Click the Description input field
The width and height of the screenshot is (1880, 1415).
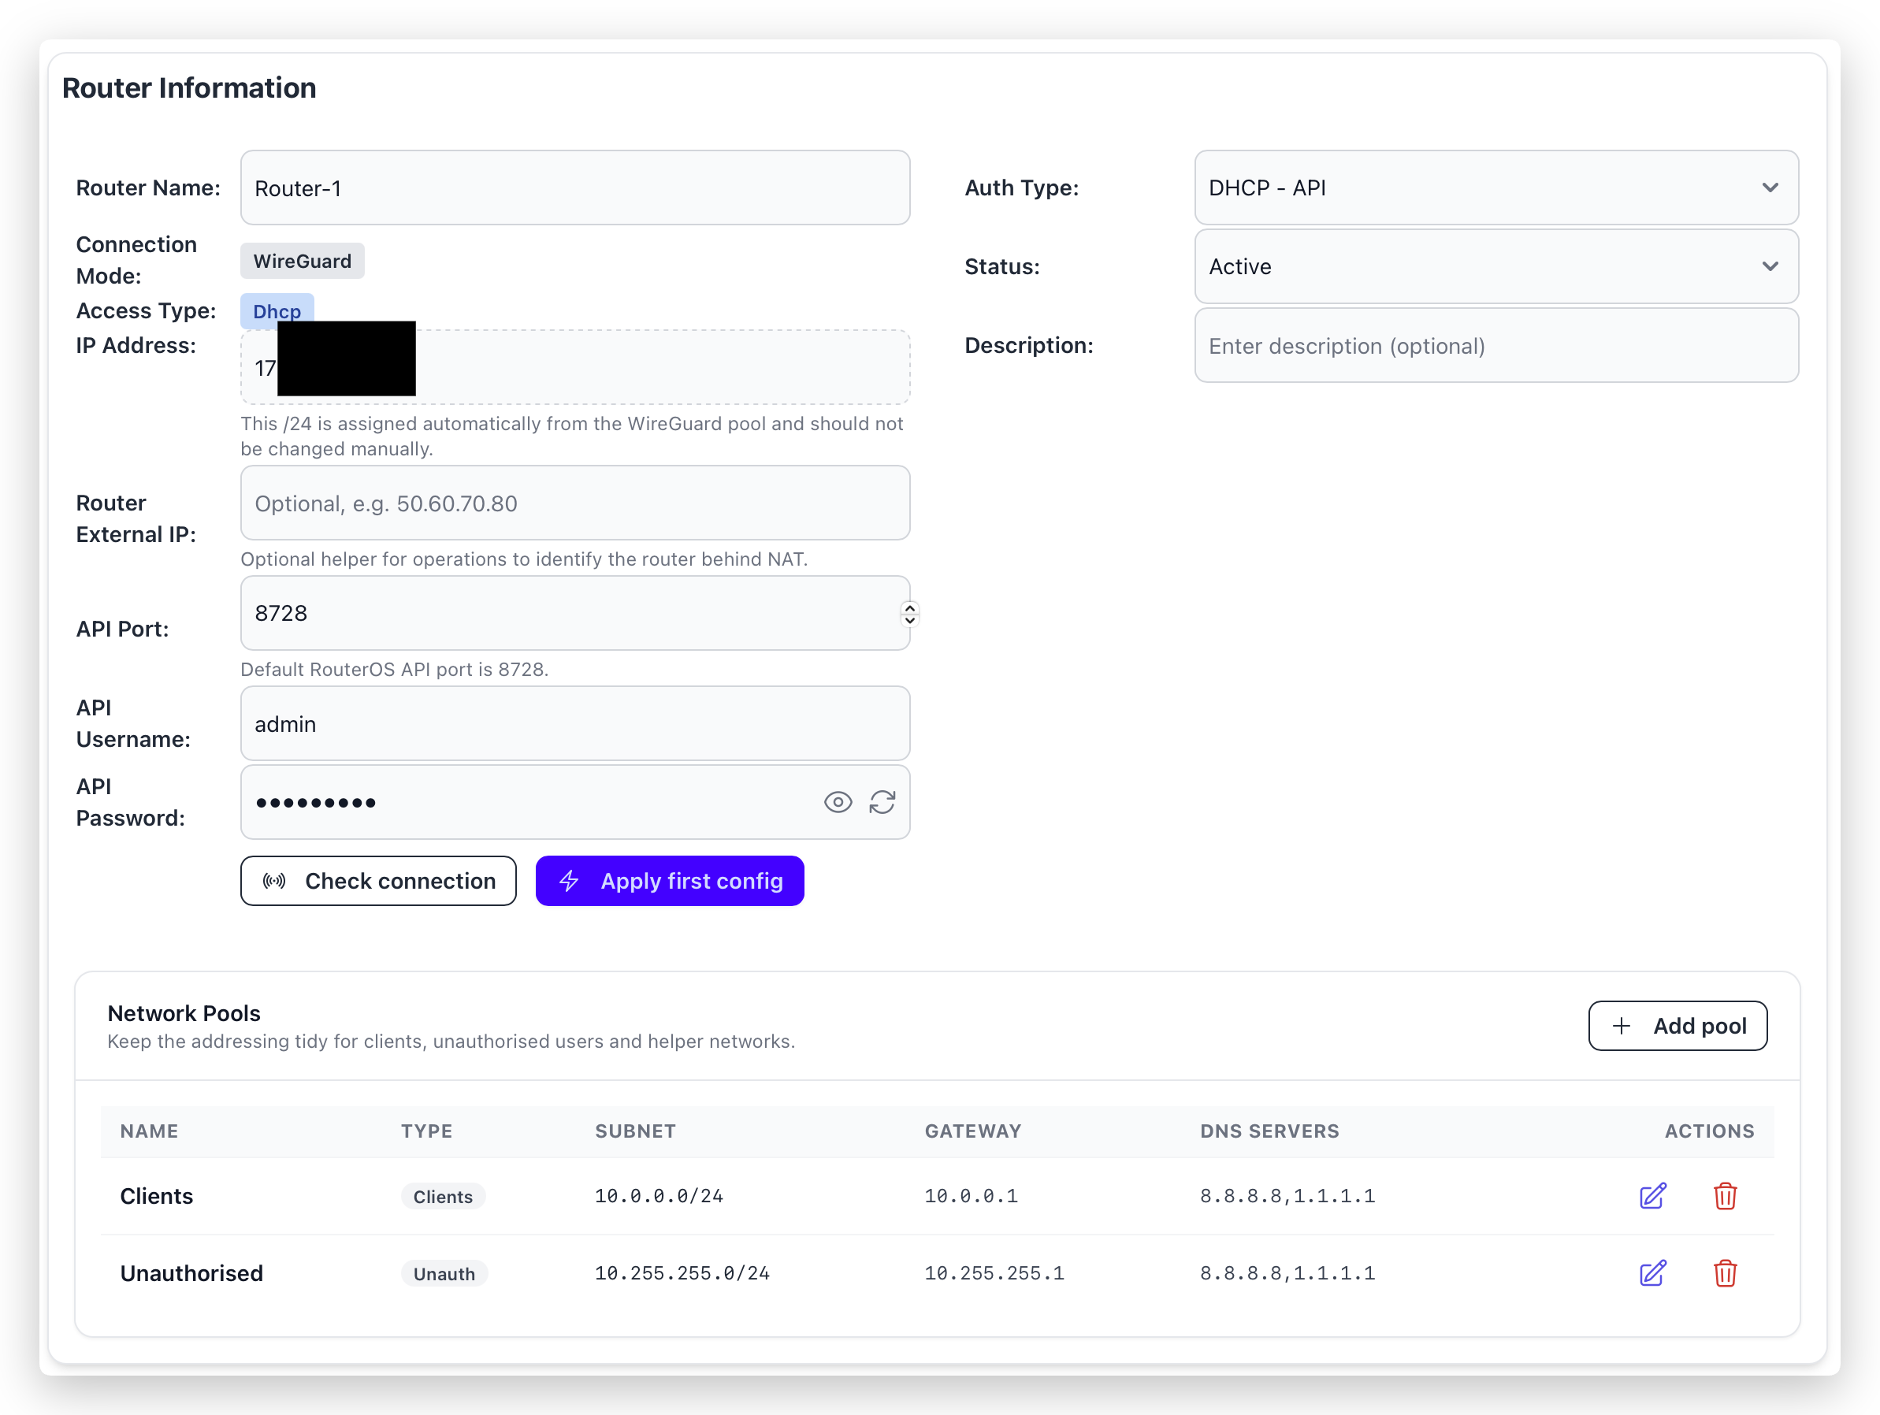click(1495, 346)
